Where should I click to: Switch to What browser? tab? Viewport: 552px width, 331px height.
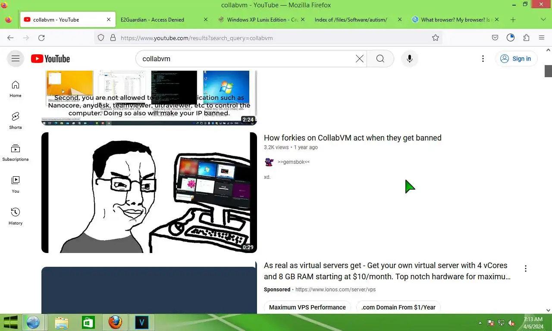pos(456,20)
